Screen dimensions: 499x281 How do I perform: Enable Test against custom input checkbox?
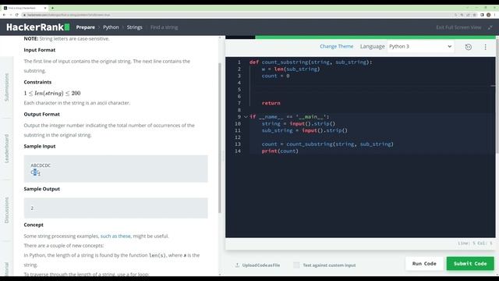(296, 265)
